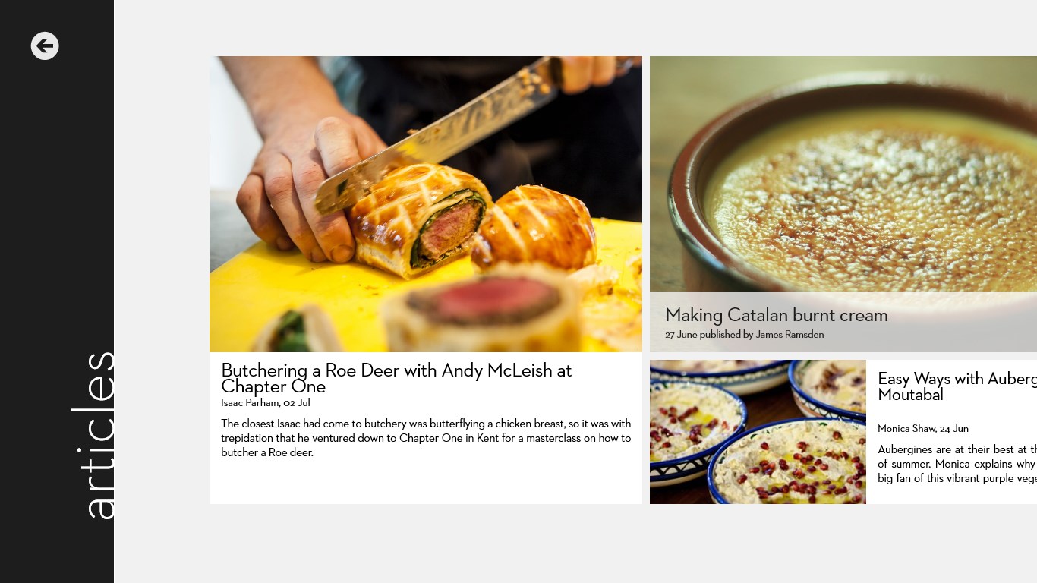Select the Monica Shaw, 24 Jun byline
Viewport: 1037px width, 583px height.
[923, 429]
